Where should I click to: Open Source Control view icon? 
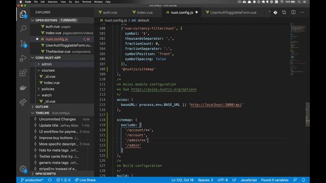coord(23,44)
